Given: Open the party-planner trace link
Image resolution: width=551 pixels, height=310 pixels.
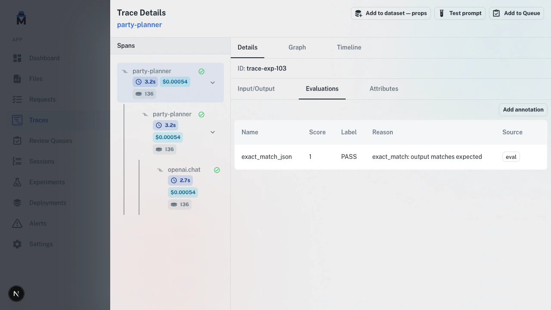Looking at the screenshot, I should click(139, 25).
